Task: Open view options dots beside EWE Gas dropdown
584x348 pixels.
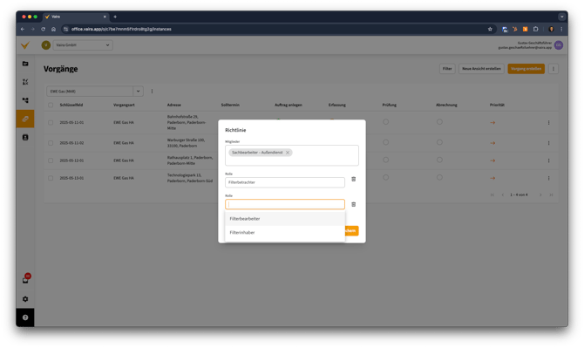Action: click(152, 92)
